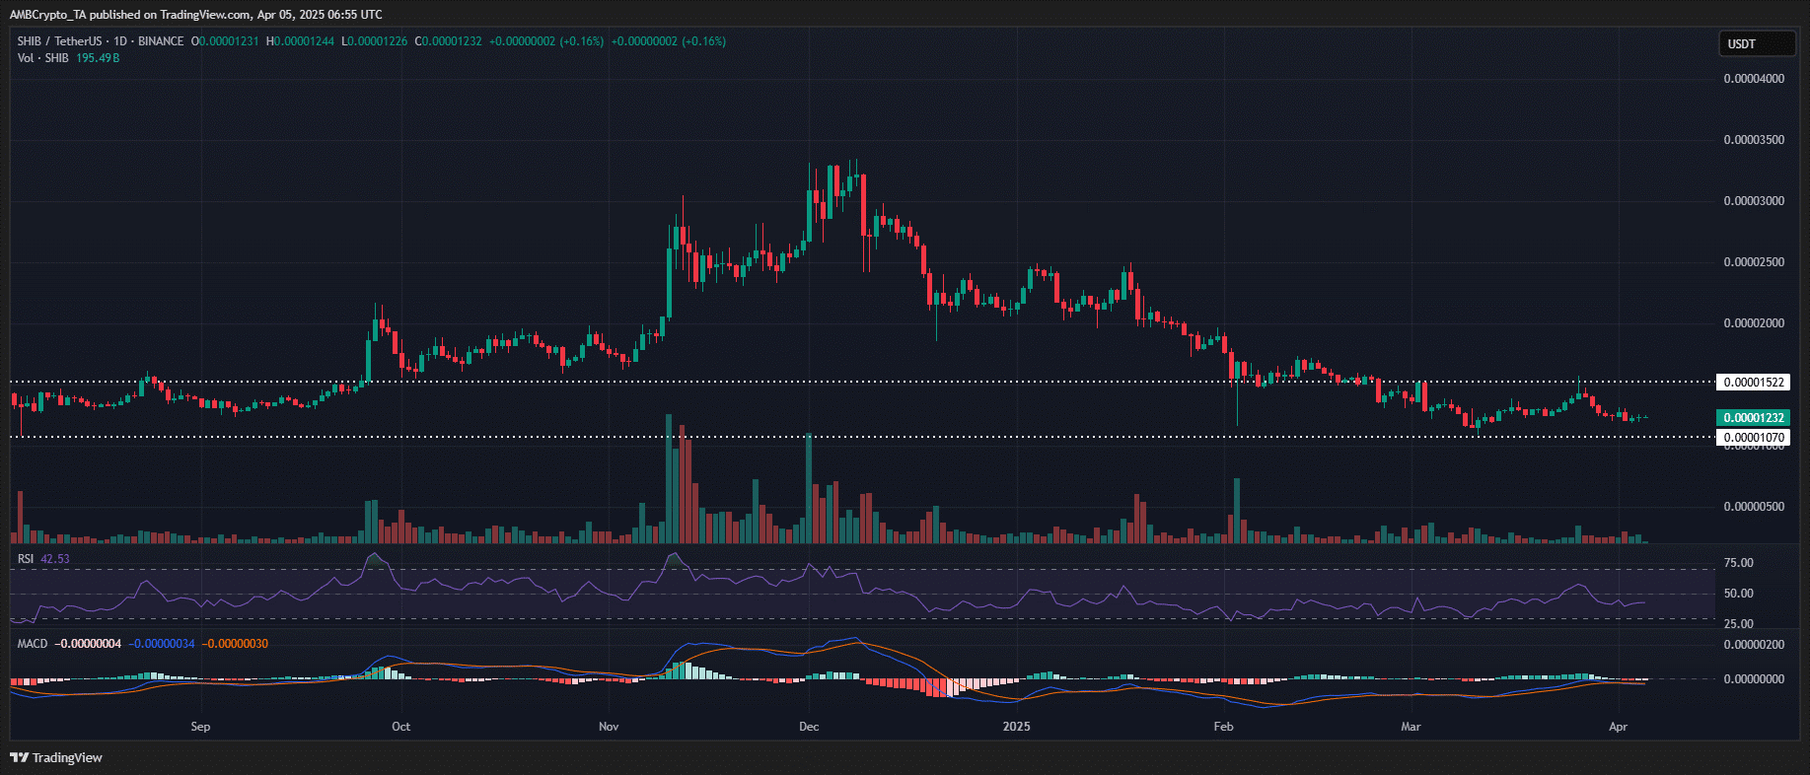Click the BINANCE exchange label
This screenshot has width=1810, height=775.
pos(161,41)
